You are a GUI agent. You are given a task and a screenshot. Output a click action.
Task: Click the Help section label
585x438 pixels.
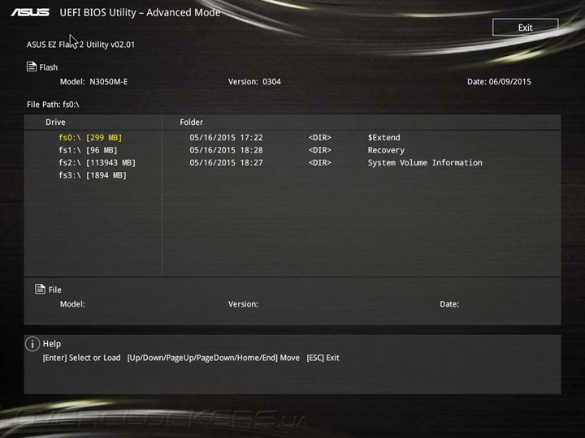(52, 344)
